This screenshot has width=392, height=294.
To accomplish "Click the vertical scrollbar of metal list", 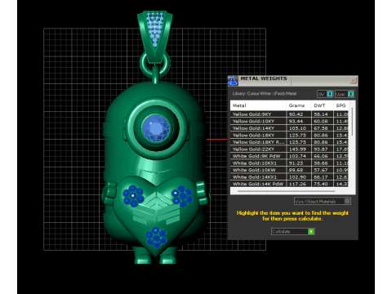I will point(352,122).
